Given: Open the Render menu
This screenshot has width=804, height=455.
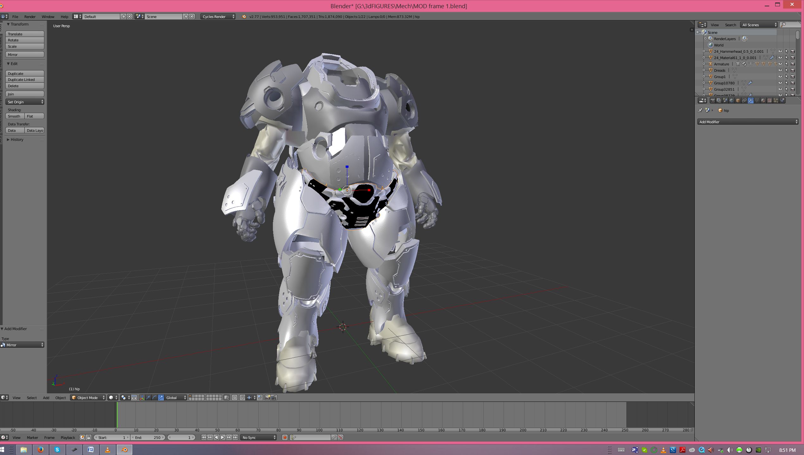Looking at the screenshot, I should pyautogui.click(x=30, y=16).
